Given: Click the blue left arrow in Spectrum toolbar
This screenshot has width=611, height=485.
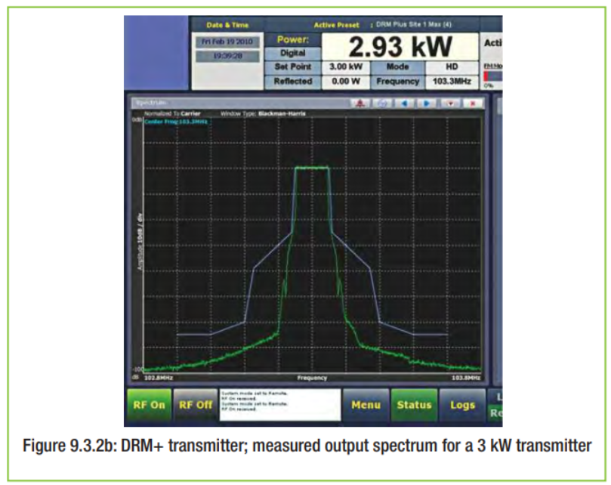Looking at the screenshot, I should [x=405, y=103].
